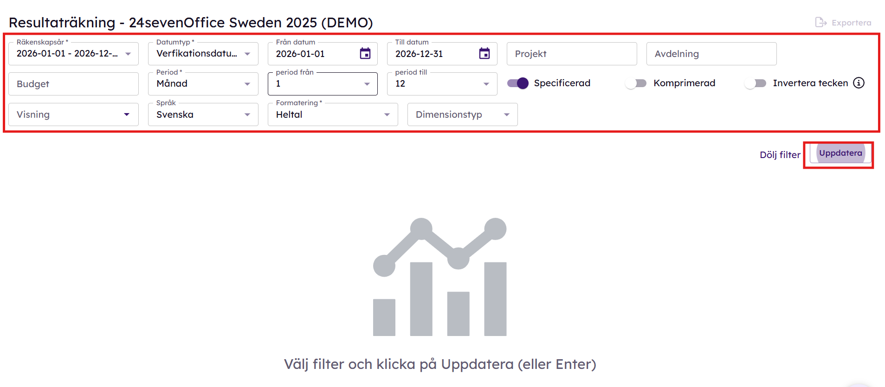Open the Formatering Heltal dropdown
Image resolution: width=885 pixels, height=387 pixels.
click(333, 114)
